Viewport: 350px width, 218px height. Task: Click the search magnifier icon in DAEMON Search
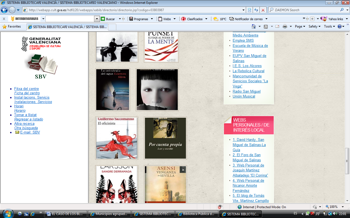(342, 10)
